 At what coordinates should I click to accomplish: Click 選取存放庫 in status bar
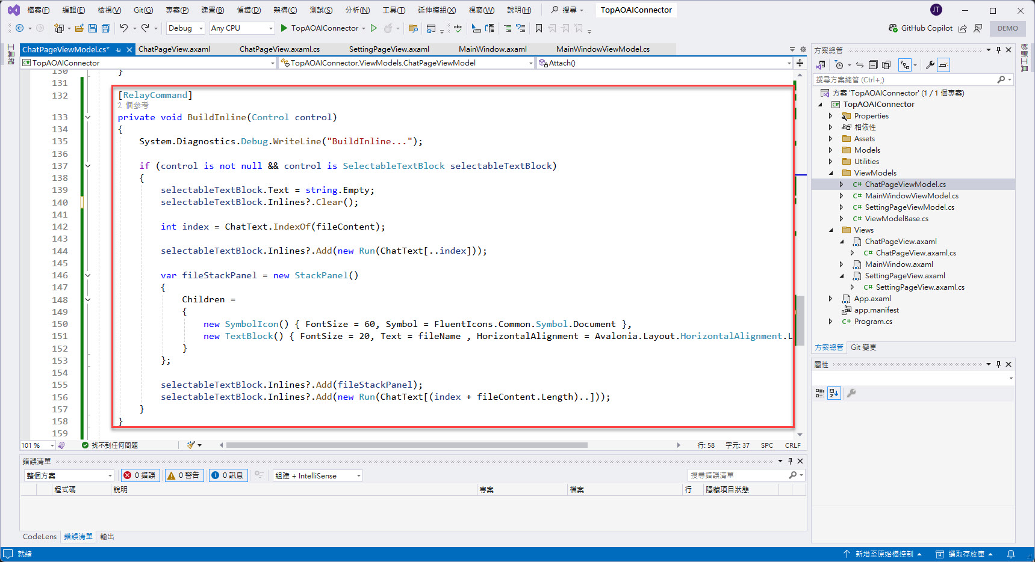[x=963, y=554]
